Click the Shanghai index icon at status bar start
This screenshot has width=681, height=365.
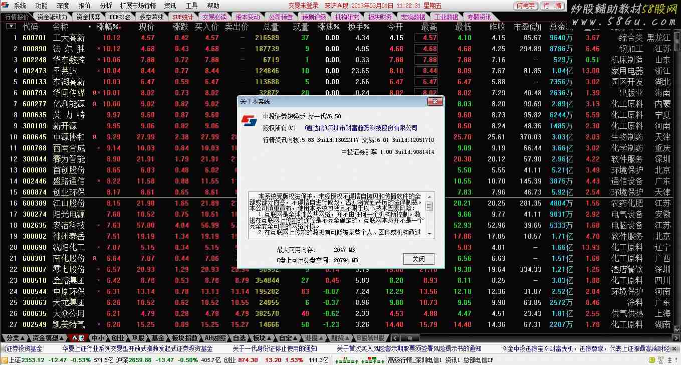point(5,360)
